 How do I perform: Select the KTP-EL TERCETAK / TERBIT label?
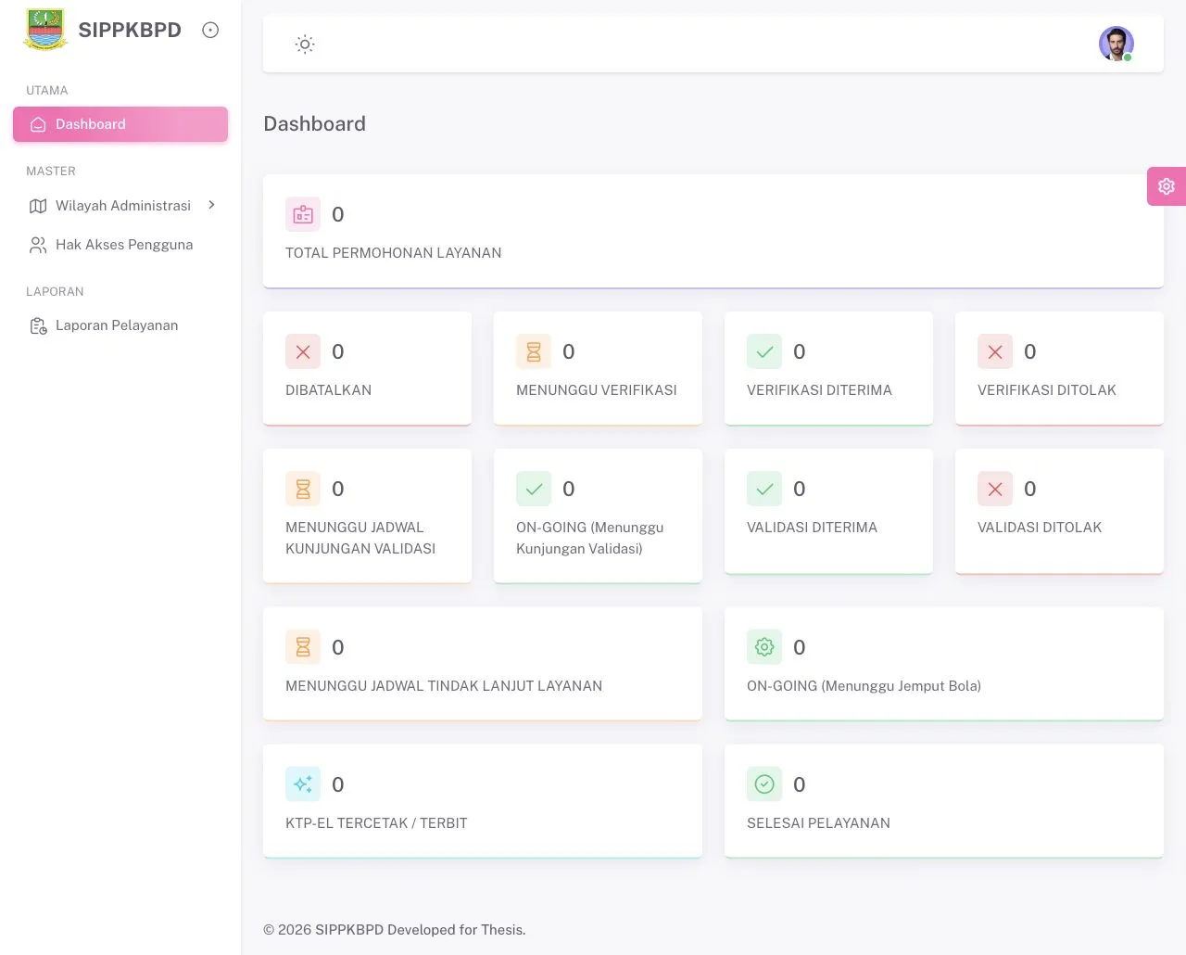tap(376, 823)
